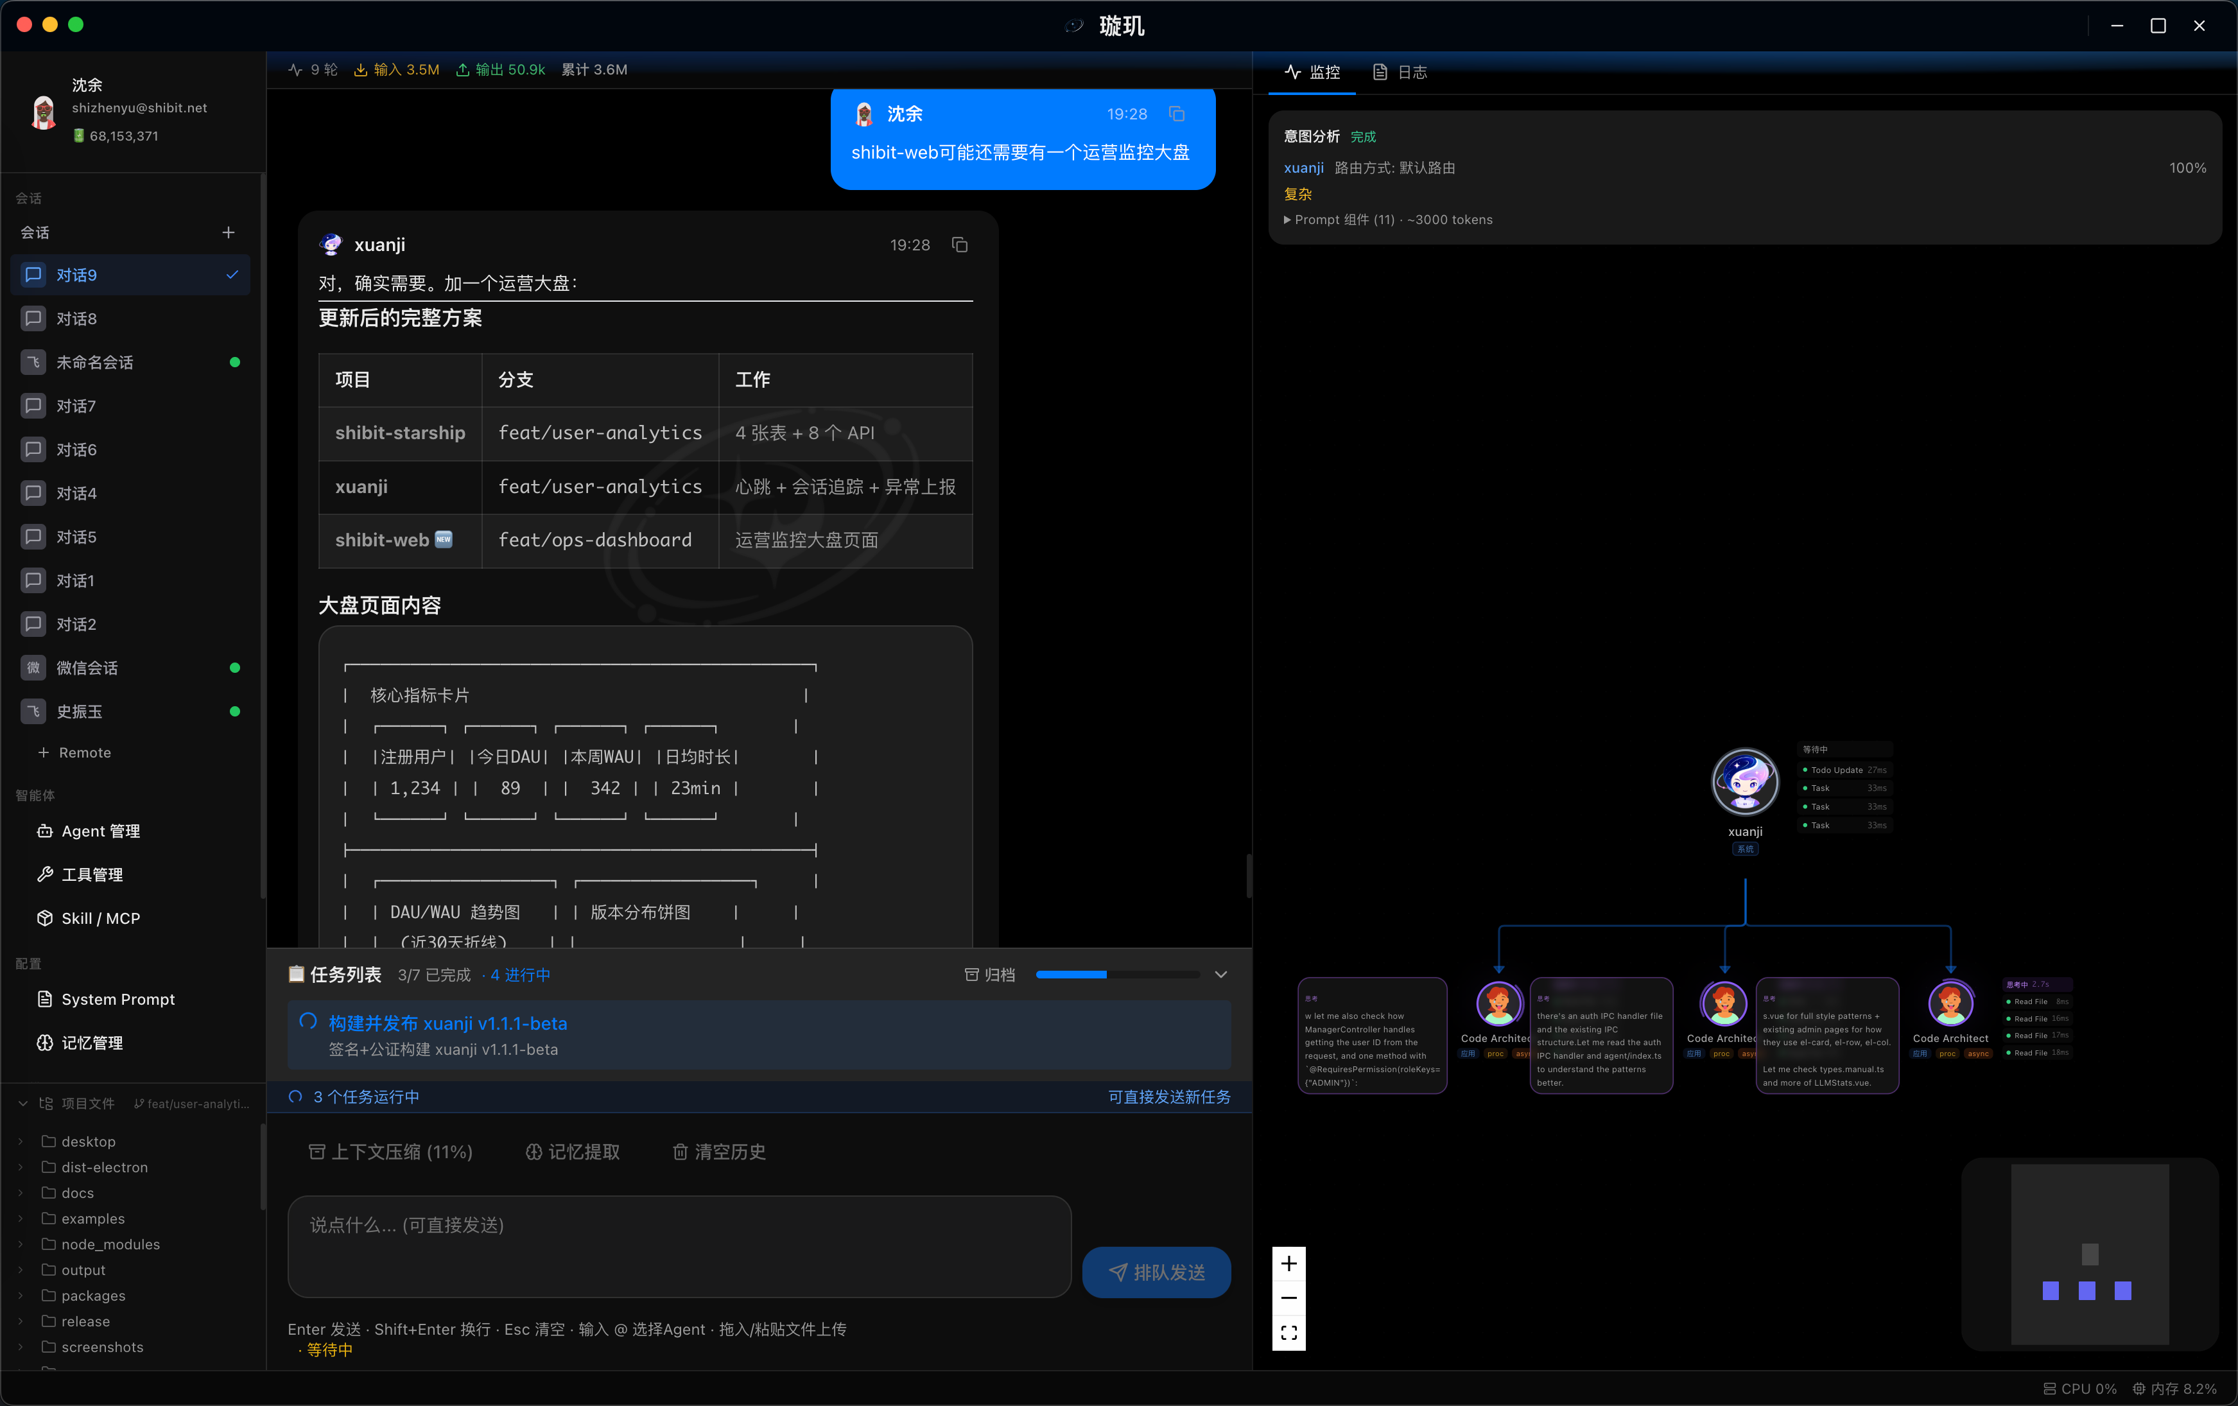Zoom in on the agent graph
The image size is (2238, 1406).
1289,1264
